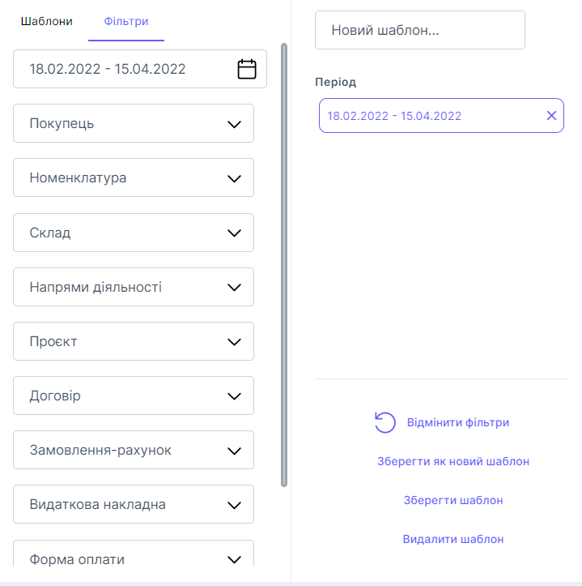582x586 pixels.
Task: Switch to the Шаблони tab
Action: point(46,22)
